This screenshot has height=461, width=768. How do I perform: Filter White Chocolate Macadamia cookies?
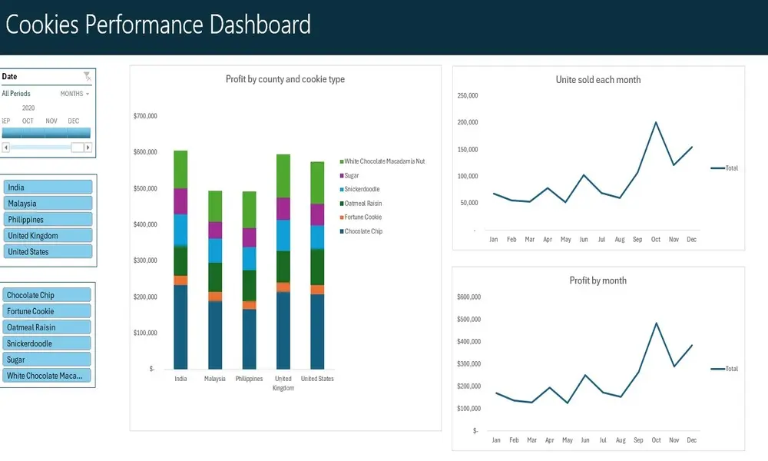pos(48,375)
